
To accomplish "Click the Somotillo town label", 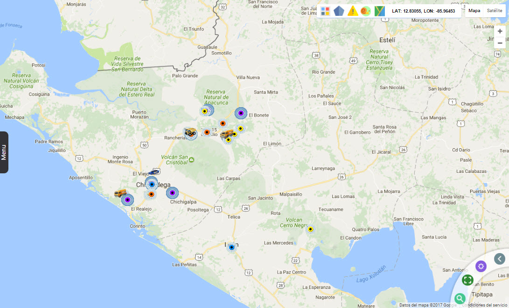I will 222,53.
